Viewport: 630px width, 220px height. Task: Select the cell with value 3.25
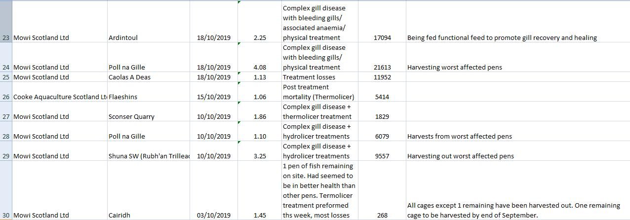(260, 156)
